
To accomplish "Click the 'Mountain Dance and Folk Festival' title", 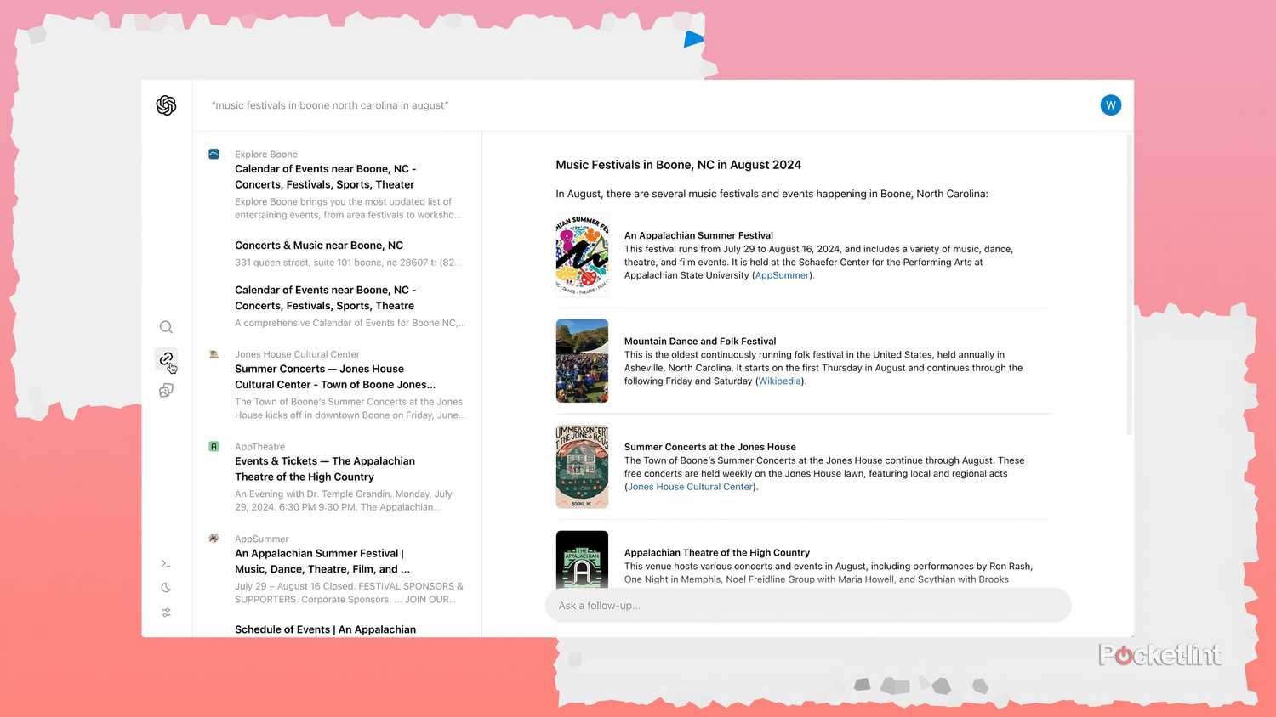I will 700,341.
